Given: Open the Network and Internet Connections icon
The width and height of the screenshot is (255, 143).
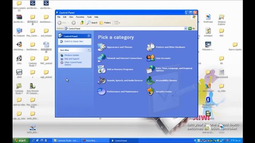Looking at the screenshot, I should coord(102,58).
